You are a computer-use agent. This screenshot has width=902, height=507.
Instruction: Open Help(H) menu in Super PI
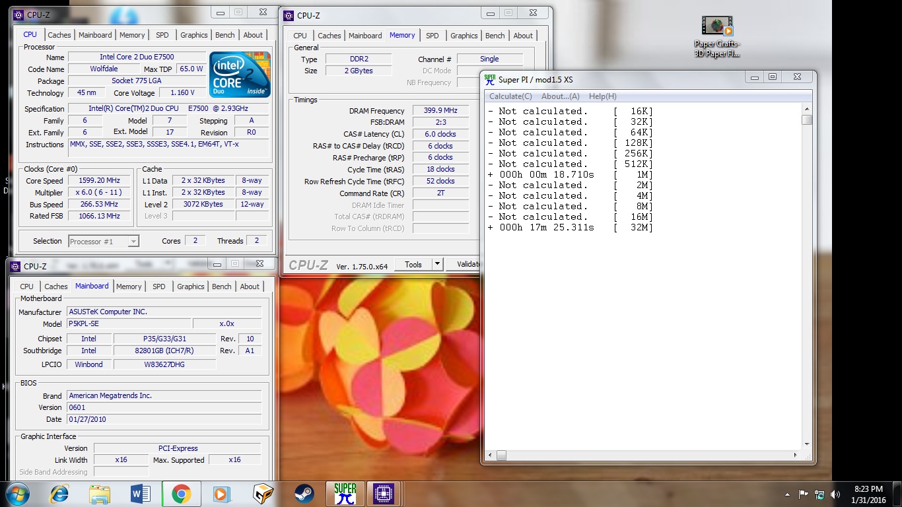pos(602,96)
